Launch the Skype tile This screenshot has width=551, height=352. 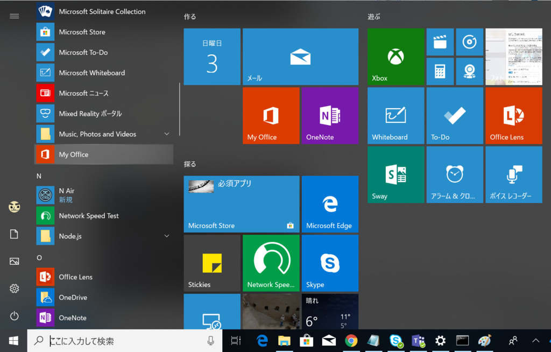click(330, 263)
